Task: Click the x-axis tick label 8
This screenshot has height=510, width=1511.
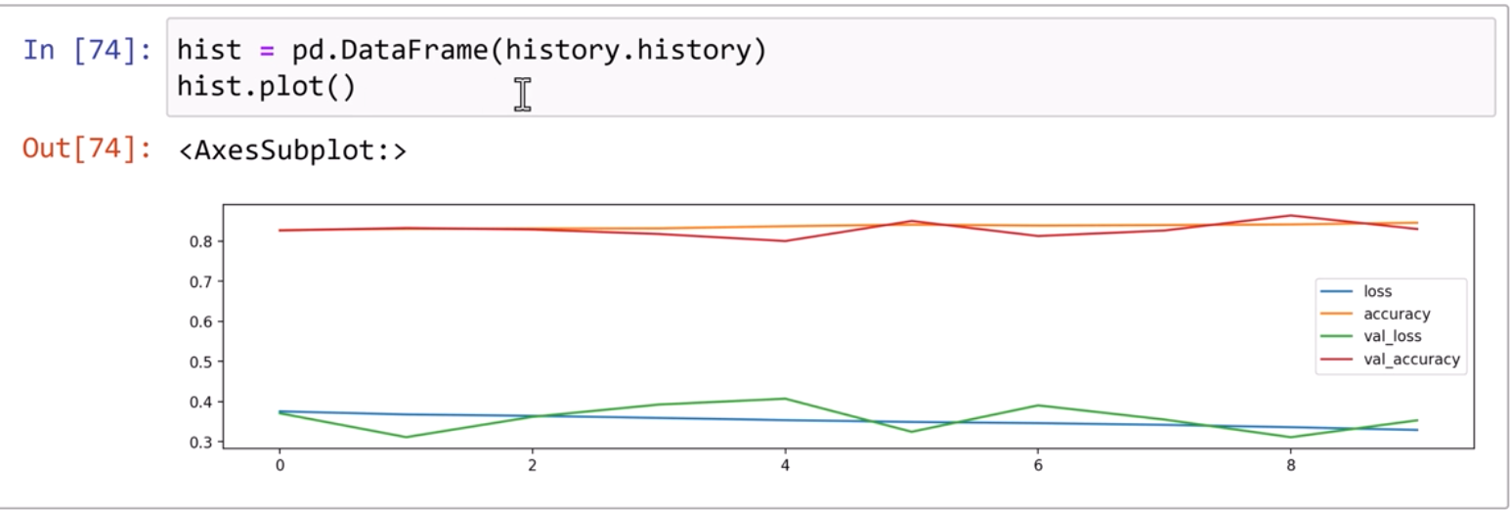Action: (1290, 466)
